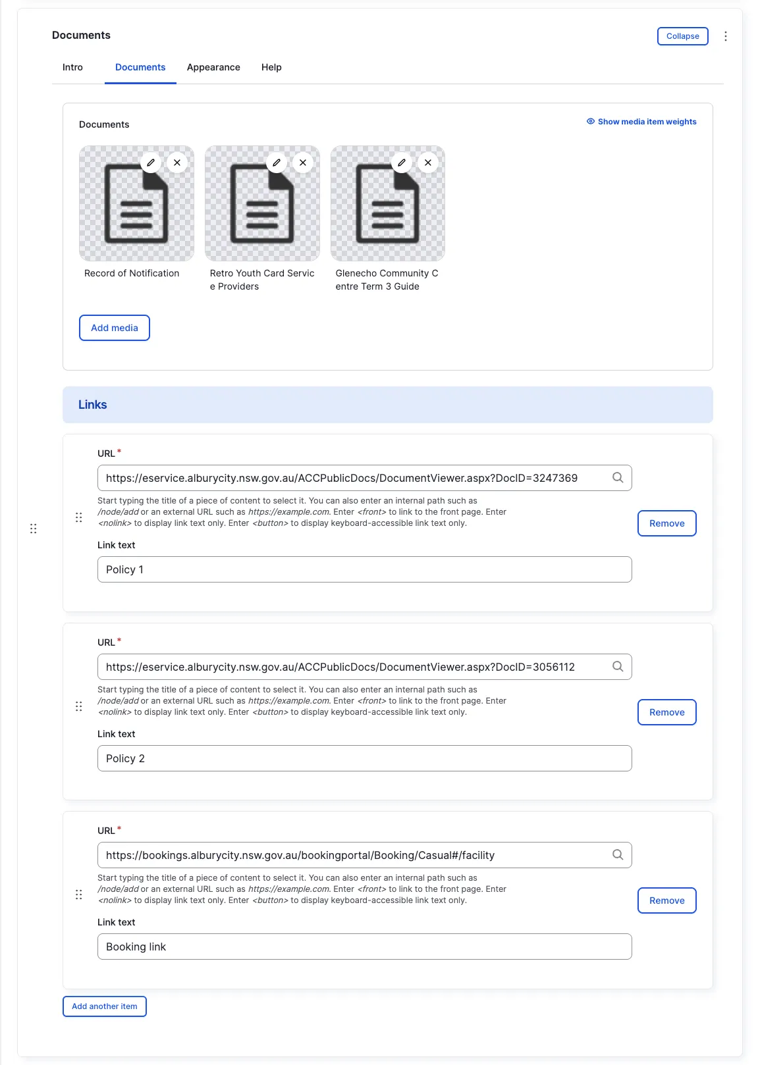Open the three-dot options menu beside Collapse
This screenshot has height=1065, width=758.
click(x=726, y=36)
